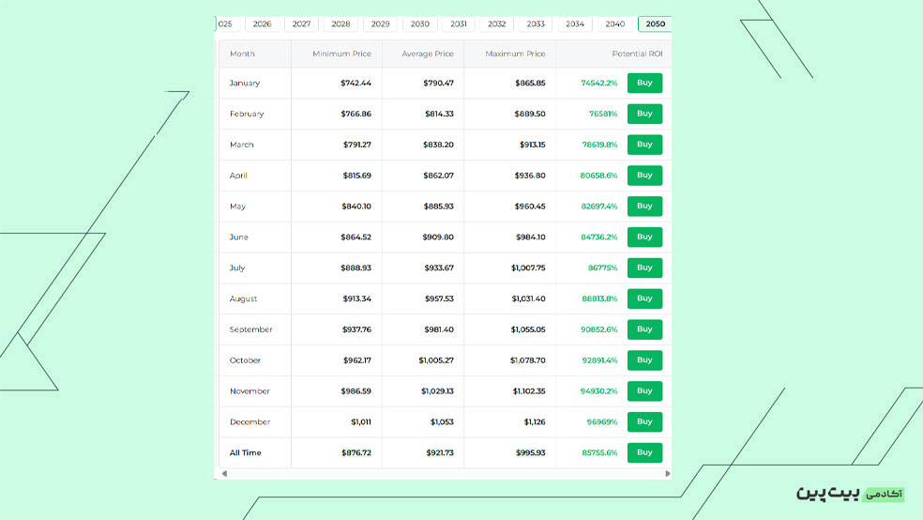Viewport: 923px width, 520px height.
Task: Click August ROI value 88813.8%
Action: [599, 298]
